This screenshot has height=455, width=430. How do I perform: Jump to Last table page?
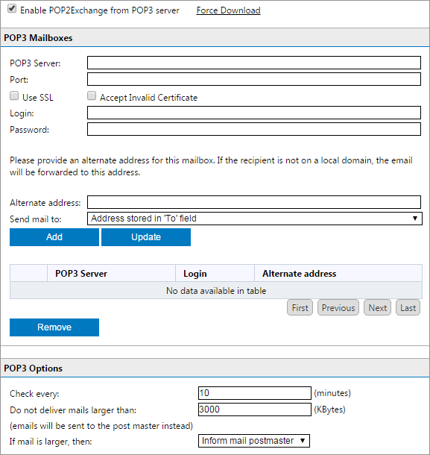coord(408,307)
